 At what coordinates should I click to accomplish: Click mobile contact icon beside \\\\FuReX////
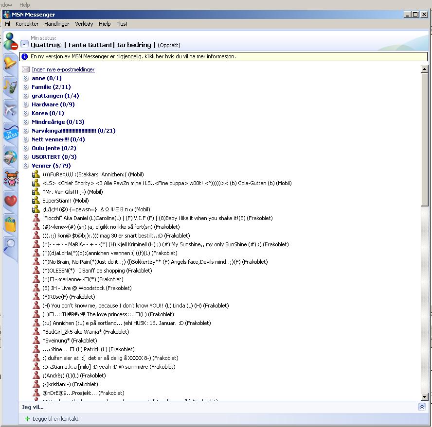(x=36, y=174)
